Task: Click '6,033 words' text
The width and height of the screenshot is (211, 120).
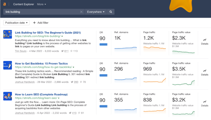Action: pyautogui.click(x=52, y=51)
